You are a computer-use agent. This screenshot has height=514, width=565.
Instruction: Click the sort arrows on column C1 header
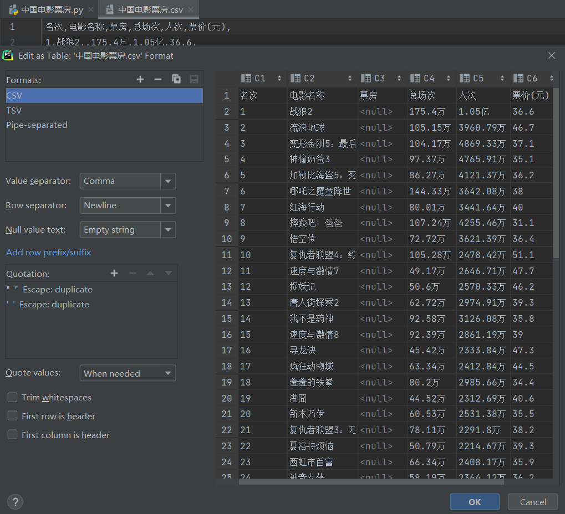279,78
